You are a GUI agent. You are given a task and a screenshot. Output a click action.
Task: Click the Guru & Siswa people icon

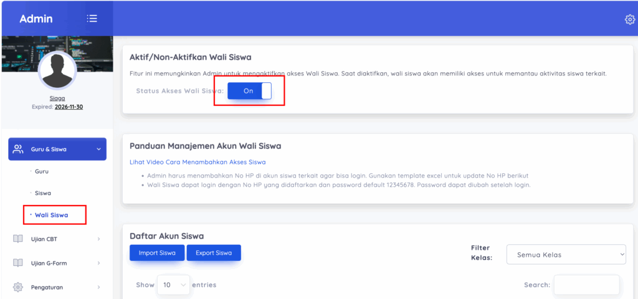(x=18, y=149)
